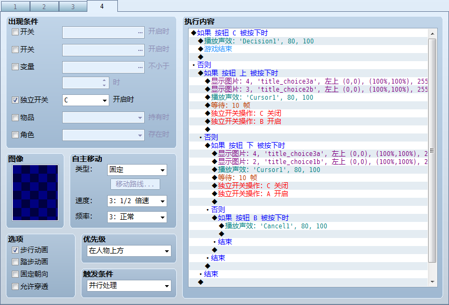
Task: Check the 固定朝向 option
Action: pos(15,274)
